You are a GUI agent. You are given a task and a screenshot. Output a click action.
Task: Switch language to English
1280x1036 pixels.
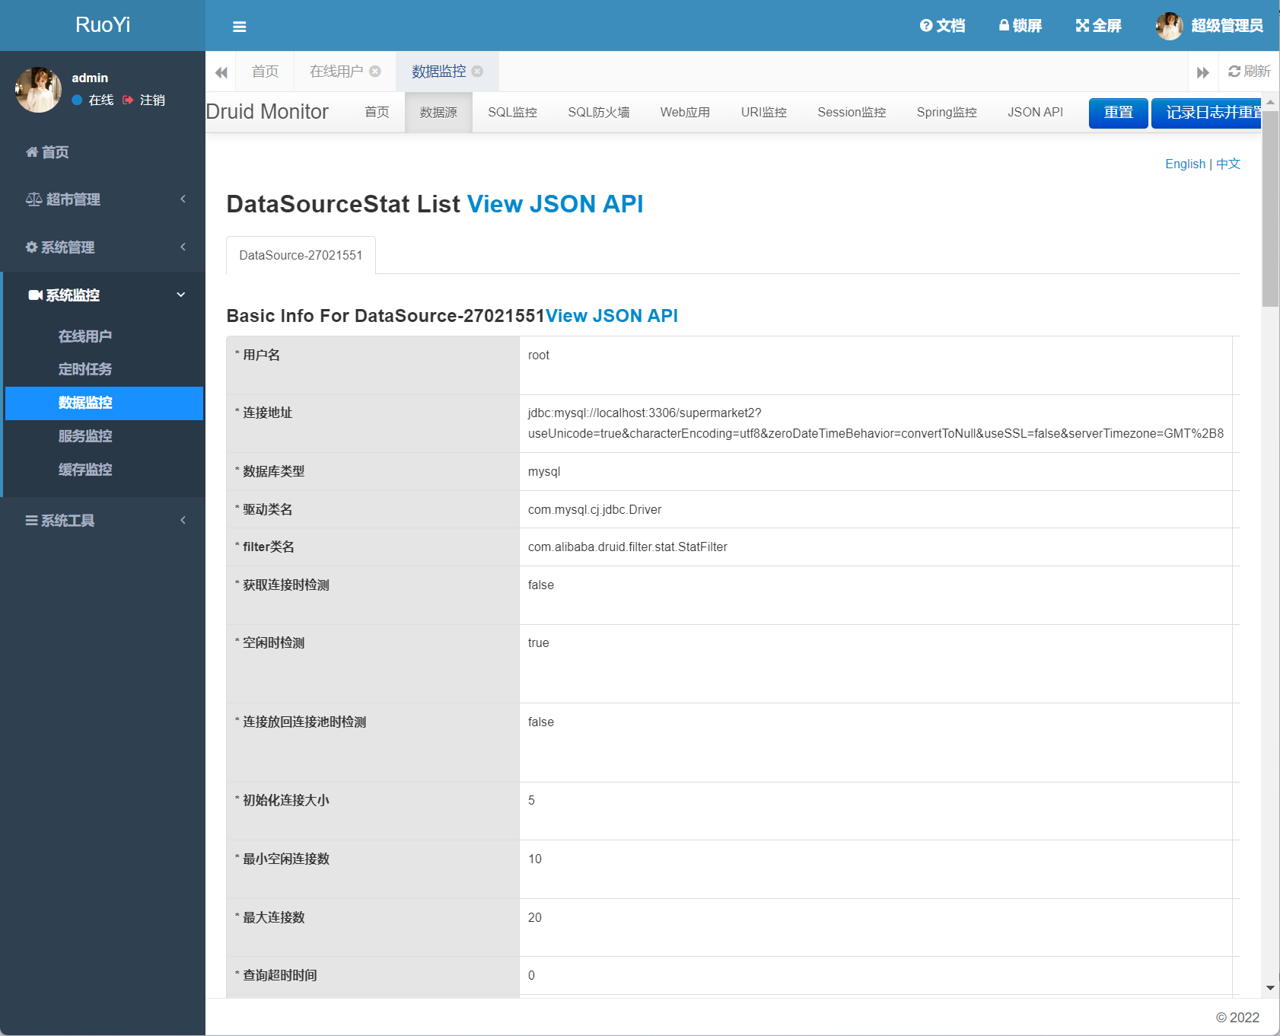(x=1185, y=164)
